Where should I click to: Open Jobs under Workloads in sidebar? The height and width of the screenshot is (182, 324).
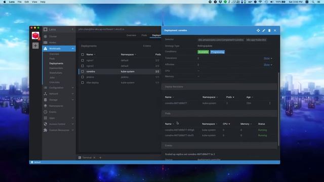(52, 77)
